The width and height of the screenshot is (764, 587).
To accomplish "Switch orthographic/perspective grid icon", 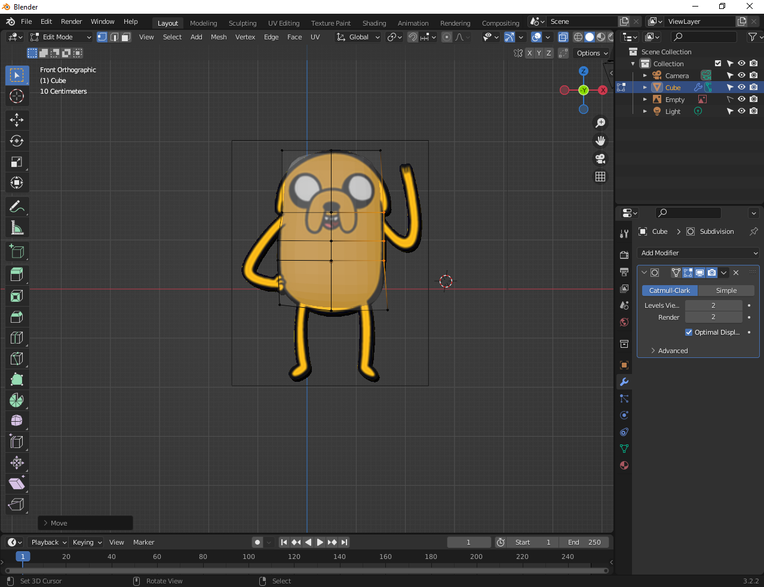I will tap(600, 177).
